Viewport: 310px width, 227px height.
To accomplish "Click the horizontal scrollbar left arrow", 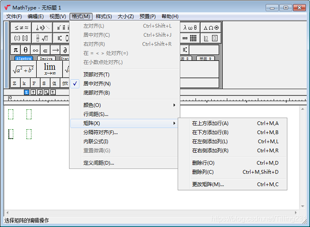I will coord(8,212).
